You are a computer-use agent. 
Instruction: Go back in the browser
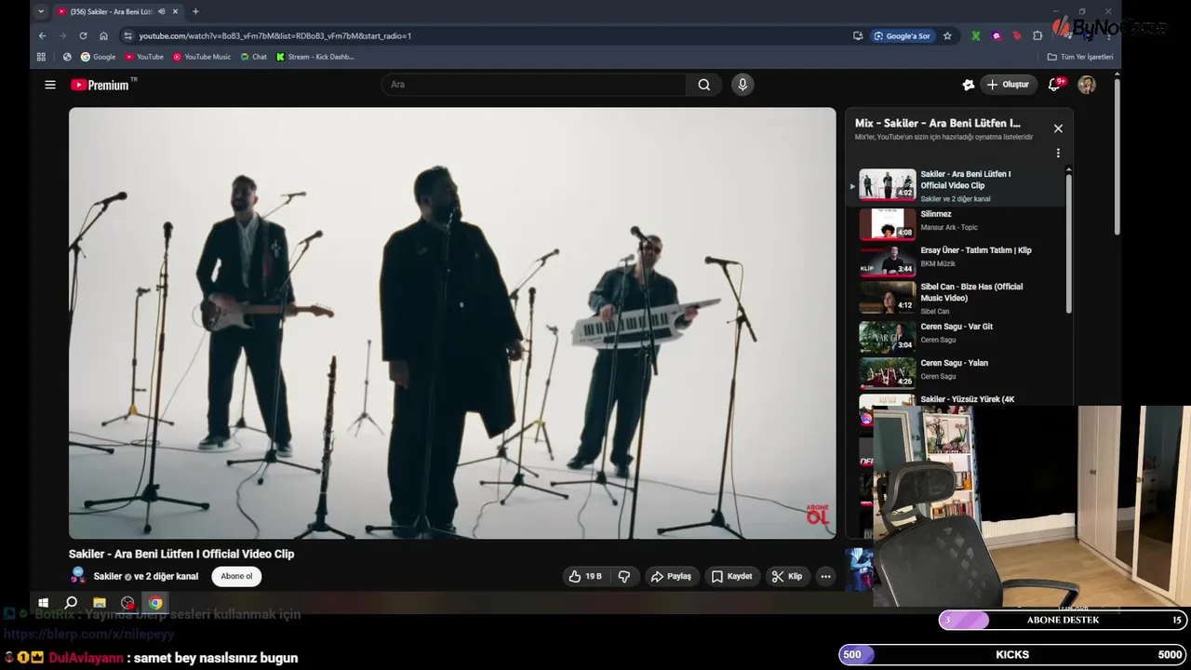(42, 35)
